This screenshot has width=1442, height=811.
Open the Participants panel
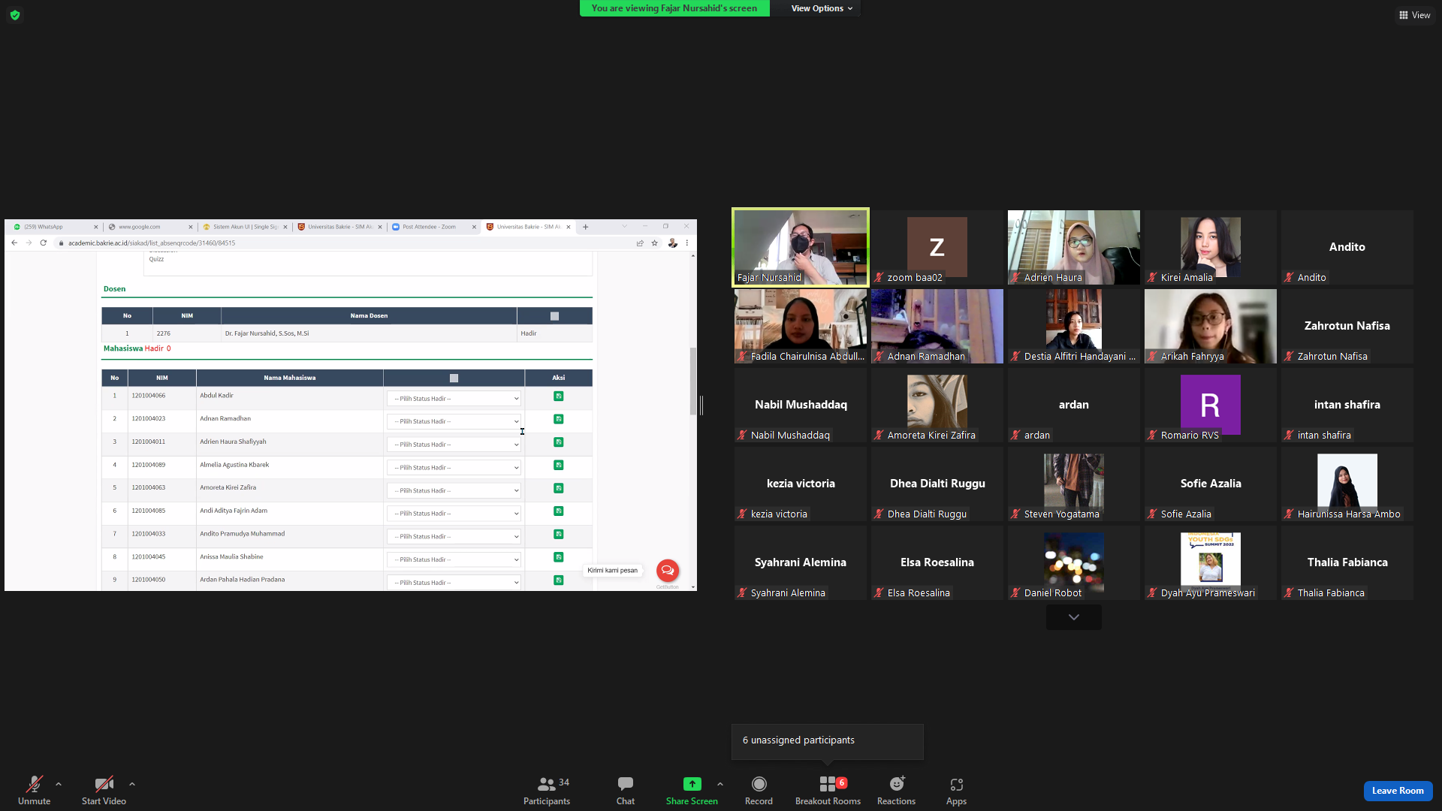547,790
